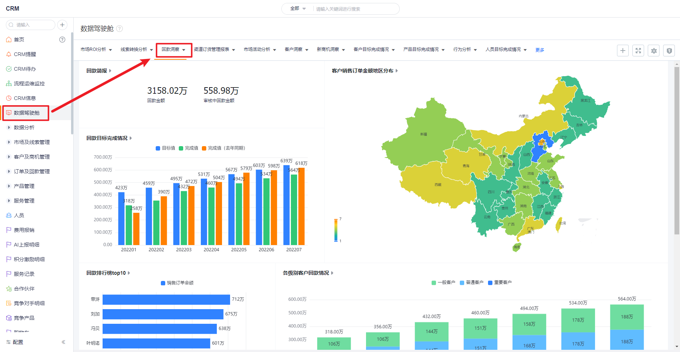The width and height of the screenshot is (680, 352).
Task: Open 流程运维监控 icon
Action: [9, 84]
